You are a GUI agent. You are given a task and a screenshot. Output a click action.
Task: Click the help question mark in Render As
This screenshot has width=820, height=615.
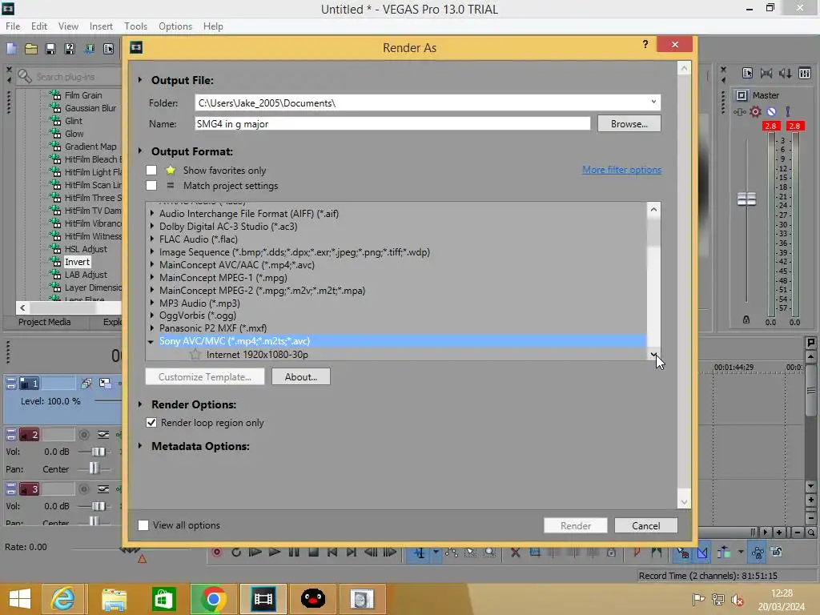[x=645, y=45]
